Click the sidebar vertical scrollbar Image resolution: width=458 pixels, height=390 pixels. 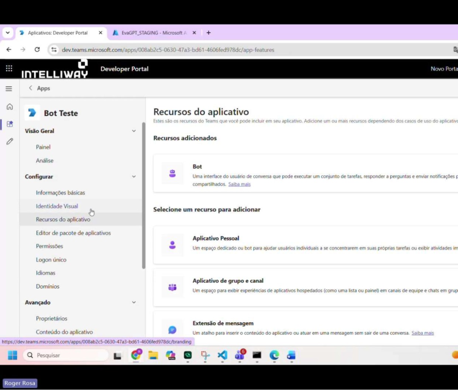pyautogui.click(x=144, y=195)
